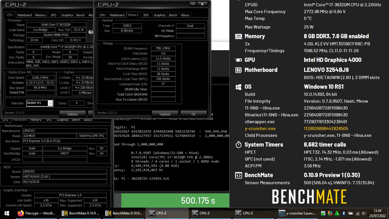Select SPD tab in CPU-Z Memory window

tap(146, 15)
